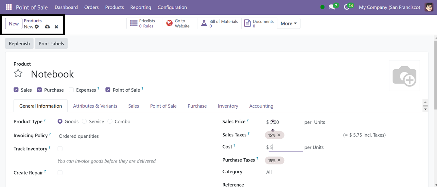This screenshot has width=437, height=187.
Task: Mark Notebook as favorite with star
Action: 18,74
